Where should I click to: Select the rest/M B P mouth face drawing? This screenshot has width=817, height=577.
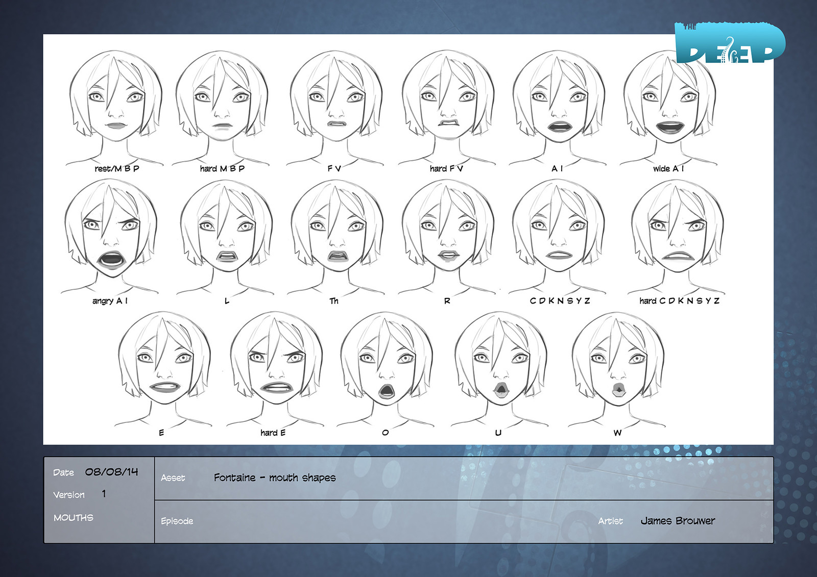(116, 107)
